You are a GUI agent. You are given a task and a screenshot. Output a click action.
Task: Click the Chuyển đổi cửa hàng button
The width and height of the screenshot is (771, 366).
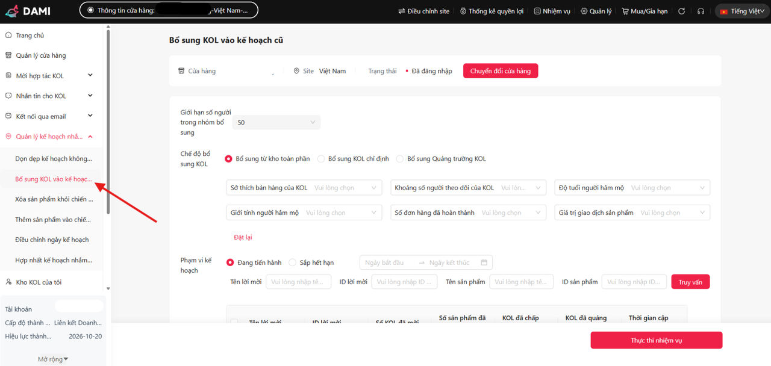click(500, 71)
